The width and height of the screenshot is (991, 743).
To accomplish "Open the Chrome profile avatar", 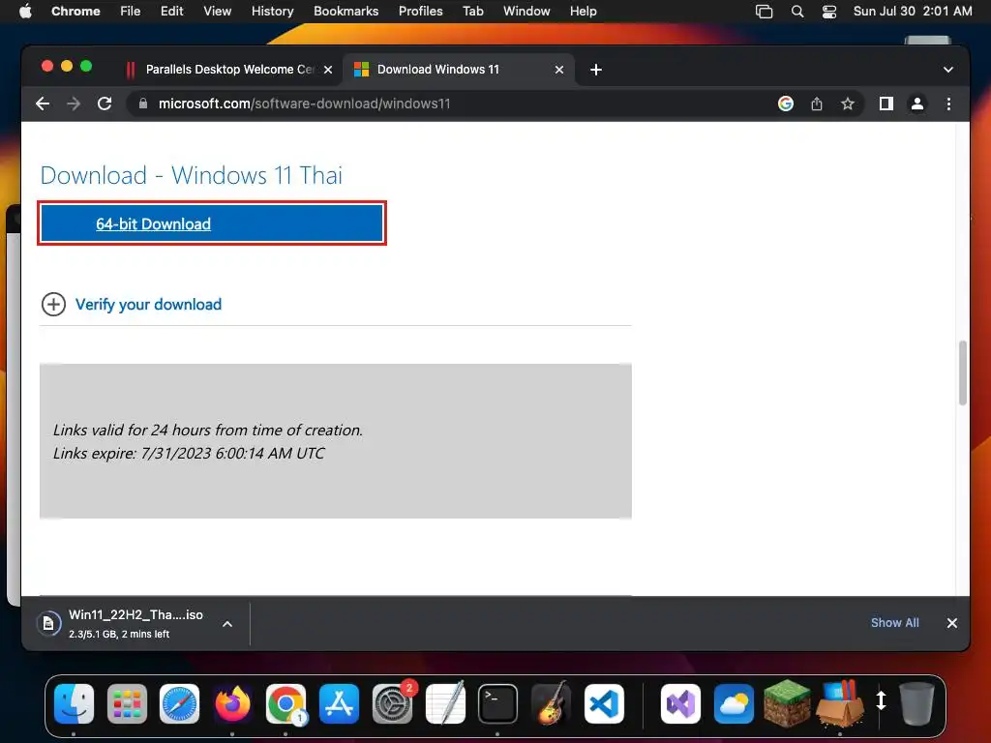I will pos(917,104).
